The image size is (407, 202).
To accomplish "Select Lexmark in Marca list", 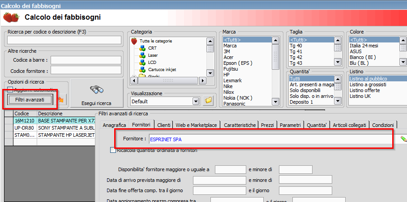I will point(232,80).
